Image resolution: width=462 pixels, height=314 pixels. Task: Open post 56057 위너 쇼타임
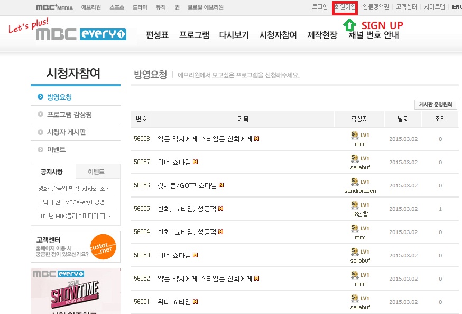pos(174,162)
